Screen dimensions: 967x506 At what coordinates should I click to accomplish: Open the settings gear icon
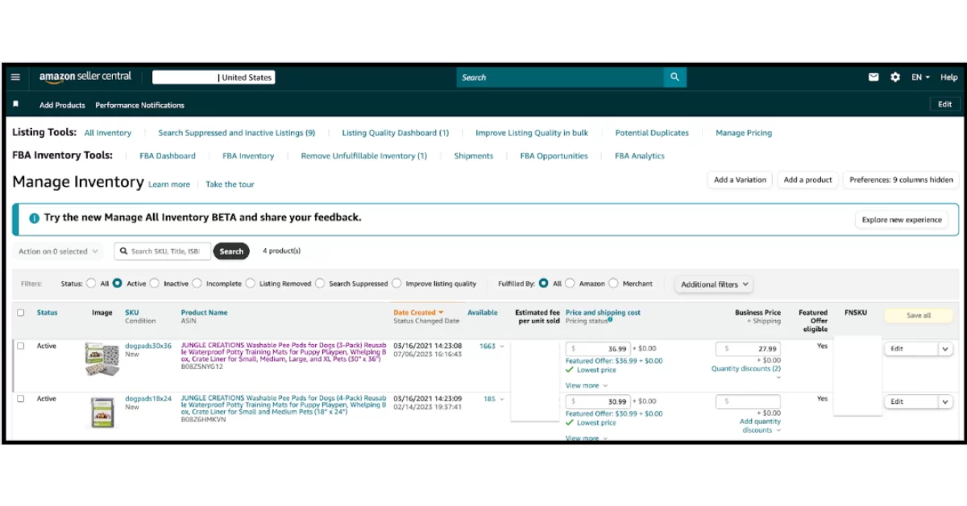coord(895,77)
